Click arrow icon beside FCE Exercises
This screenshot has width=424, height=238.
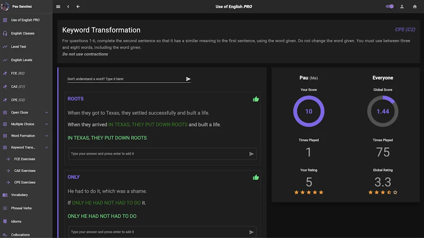8,159
